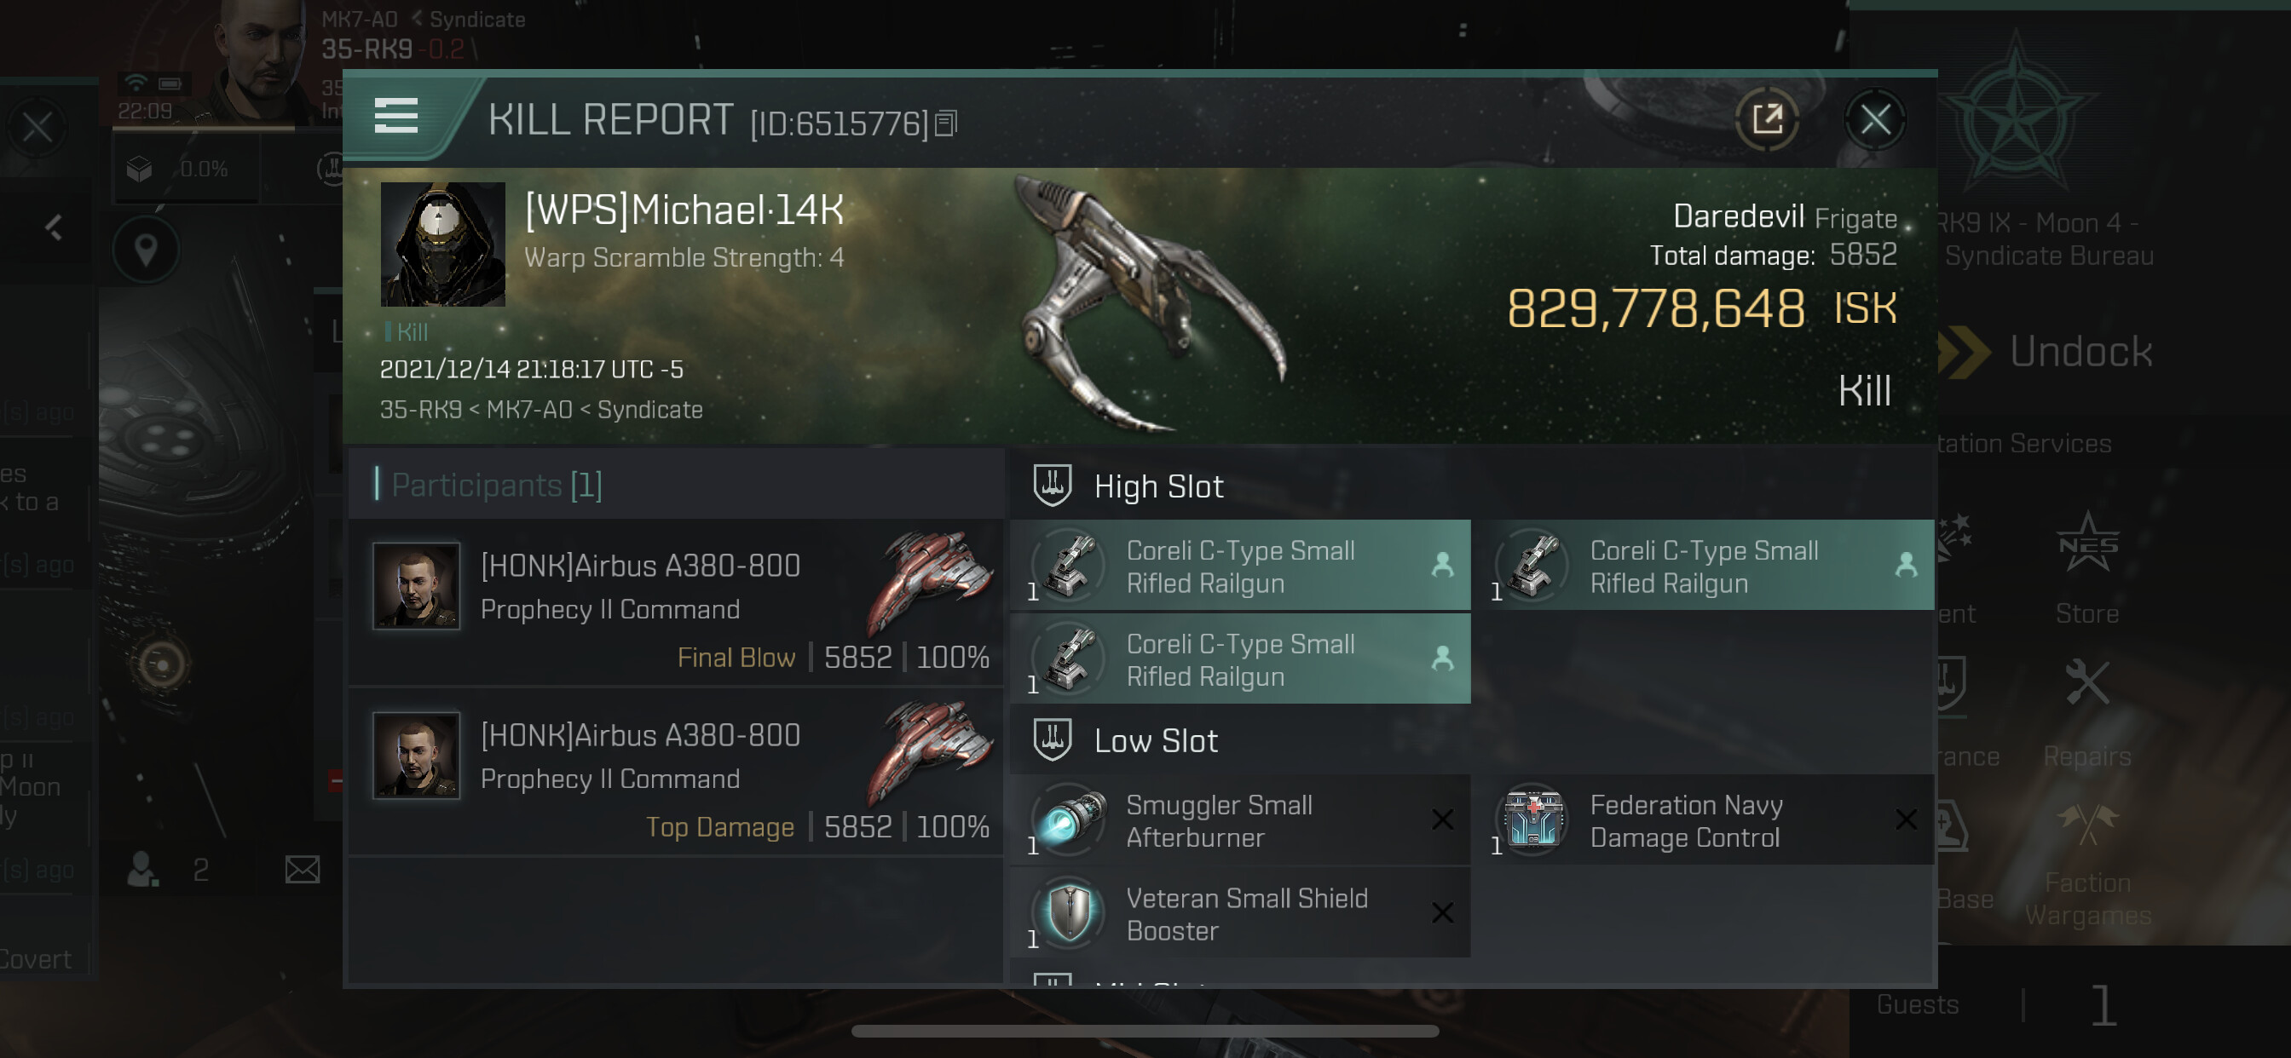Share the kill report externally
Viewport: 2291px width, 1058px height.
pos(1766,119)
